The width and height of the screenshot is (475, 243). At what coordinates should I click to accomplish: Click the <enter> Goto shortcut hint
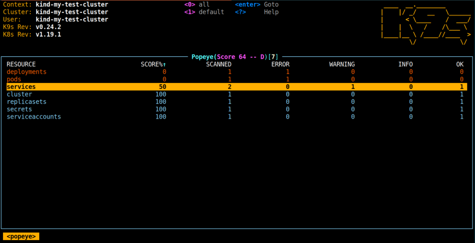click(x=257, y=5)
